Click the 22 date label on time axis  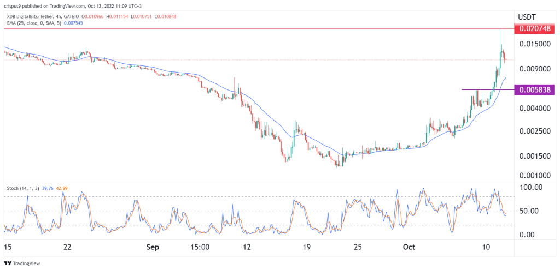[x=67, y=247]
